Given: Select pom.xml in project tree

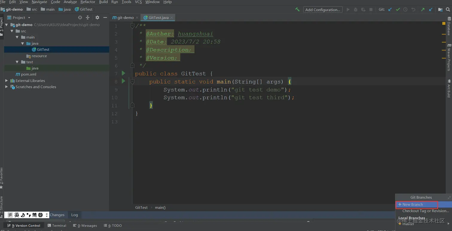Looking at the screenshot, I should 29,74.
